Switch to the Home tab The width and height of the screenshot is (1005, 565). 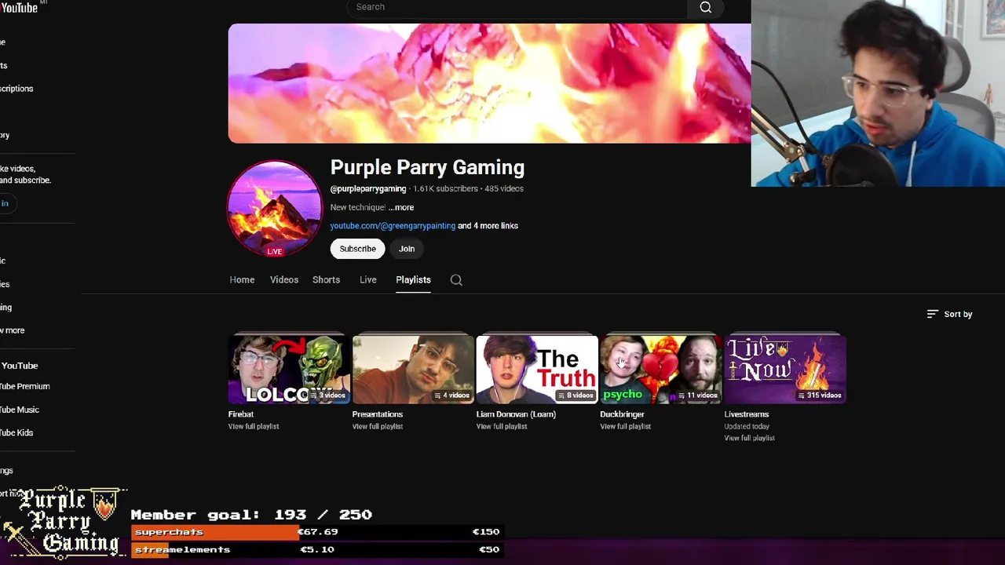coord(242,280)
